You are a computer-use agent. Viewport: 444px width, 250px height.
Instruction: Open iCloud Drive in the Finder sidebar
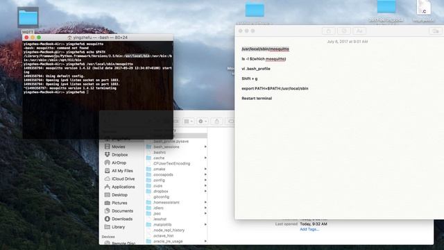tap(123, 179)
